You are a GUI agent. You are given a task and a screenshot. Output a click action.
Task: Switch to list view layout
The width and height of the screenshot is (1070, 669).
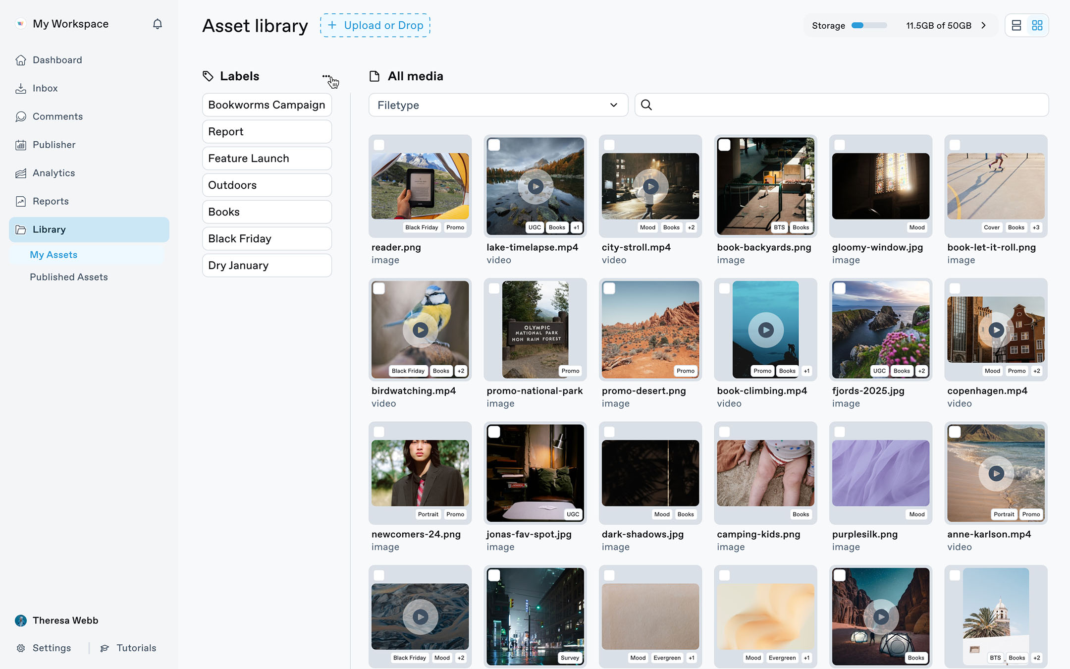pyautogui.click(x=1016, y=25)
